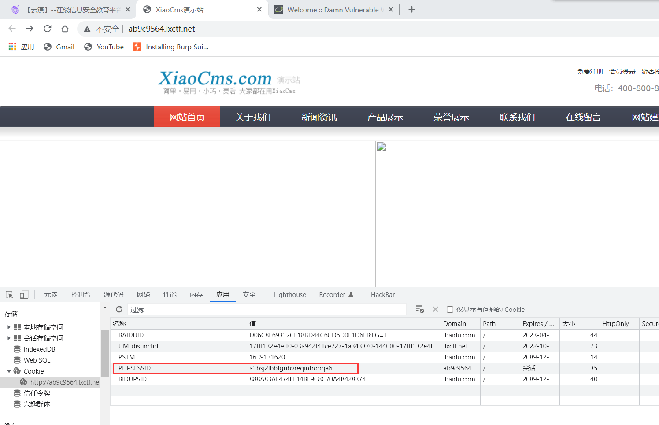The width and height of the screenshot is (659, 425).
Task: Open the YouTube bookmark
Action: (104, 47)
